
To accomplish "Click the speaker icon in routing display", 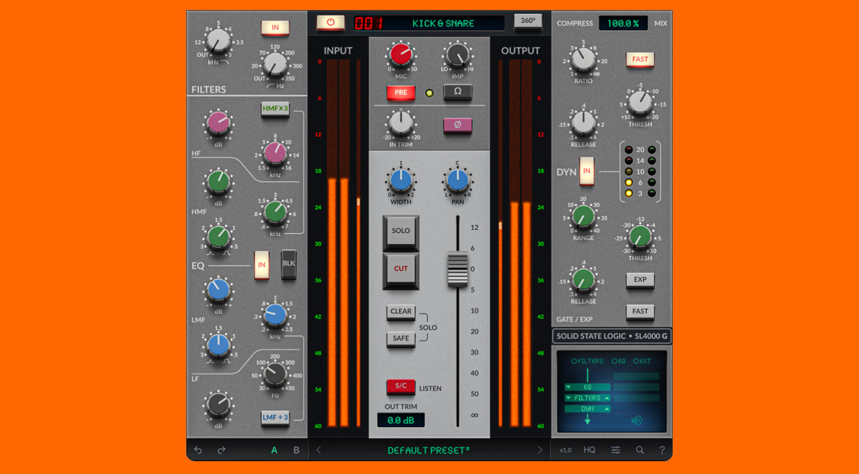I will click(x=636, y=420).
